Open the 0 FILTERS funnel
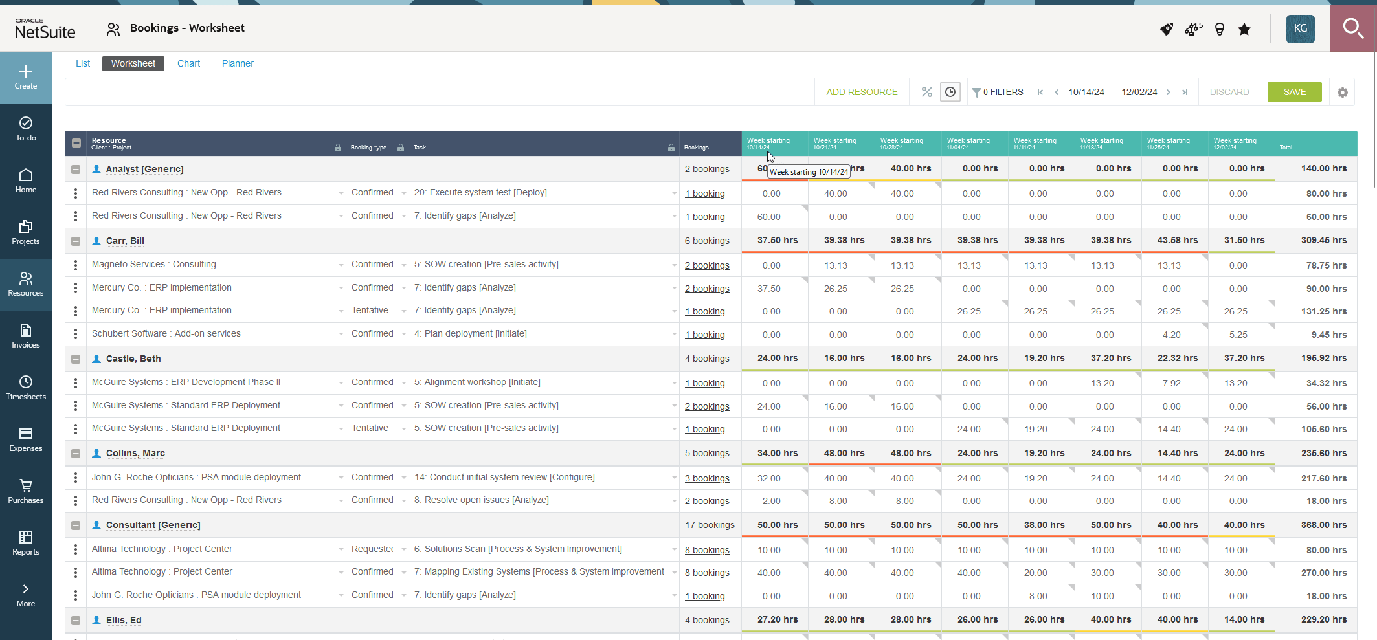1377x640 pixels. click(998, 92)
